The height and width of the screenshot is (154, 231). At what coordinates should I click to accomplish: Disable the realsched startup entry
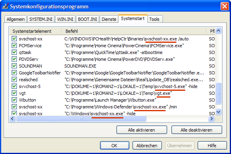pos(14,80)
